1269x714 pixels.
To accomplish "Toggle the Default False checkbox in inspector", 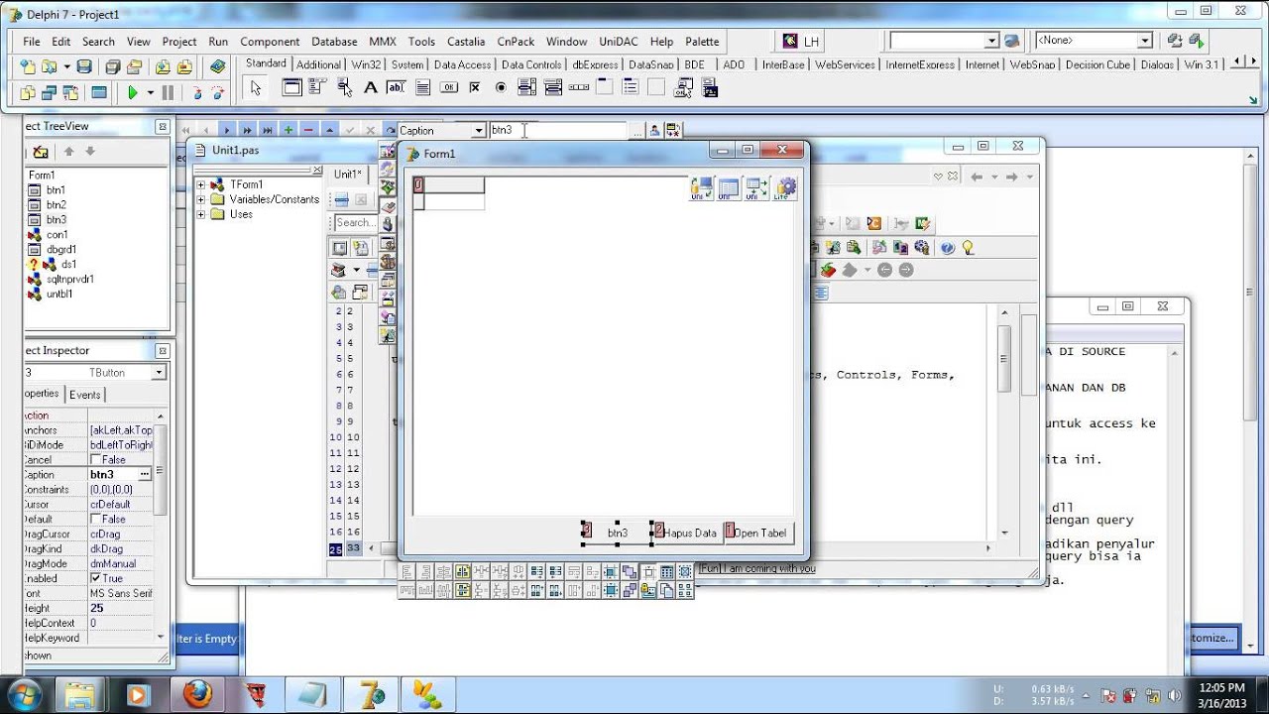I will [96, 520].
